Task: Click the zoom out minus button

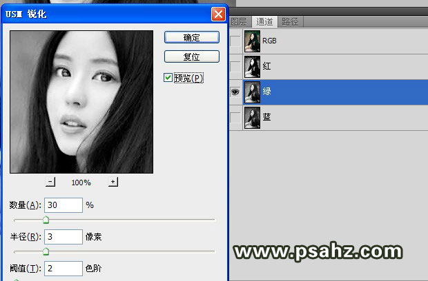Action: pyautogui.click(x=50, y=182)
